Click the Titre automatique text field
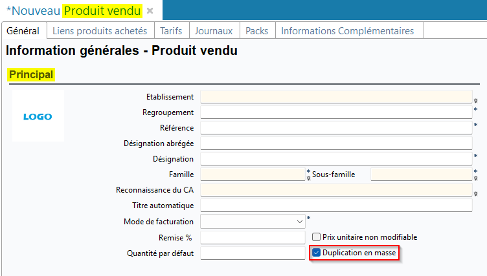The height and width of the screenshot is (276, 487). pos(336,206)
